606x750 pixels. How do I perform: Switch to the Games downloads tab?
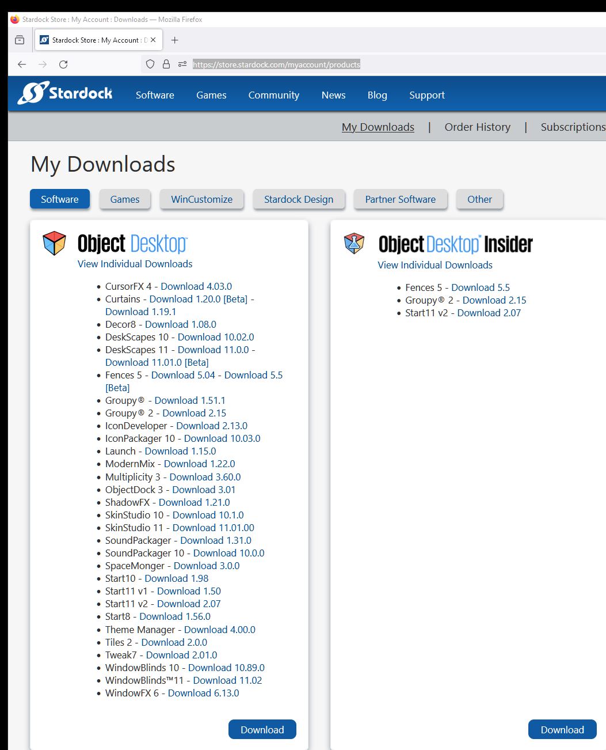124,199
